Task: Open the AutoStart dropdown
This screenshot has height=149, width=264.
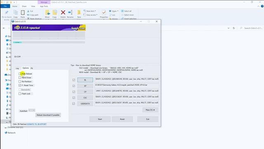Action: [x=32, y=111]
